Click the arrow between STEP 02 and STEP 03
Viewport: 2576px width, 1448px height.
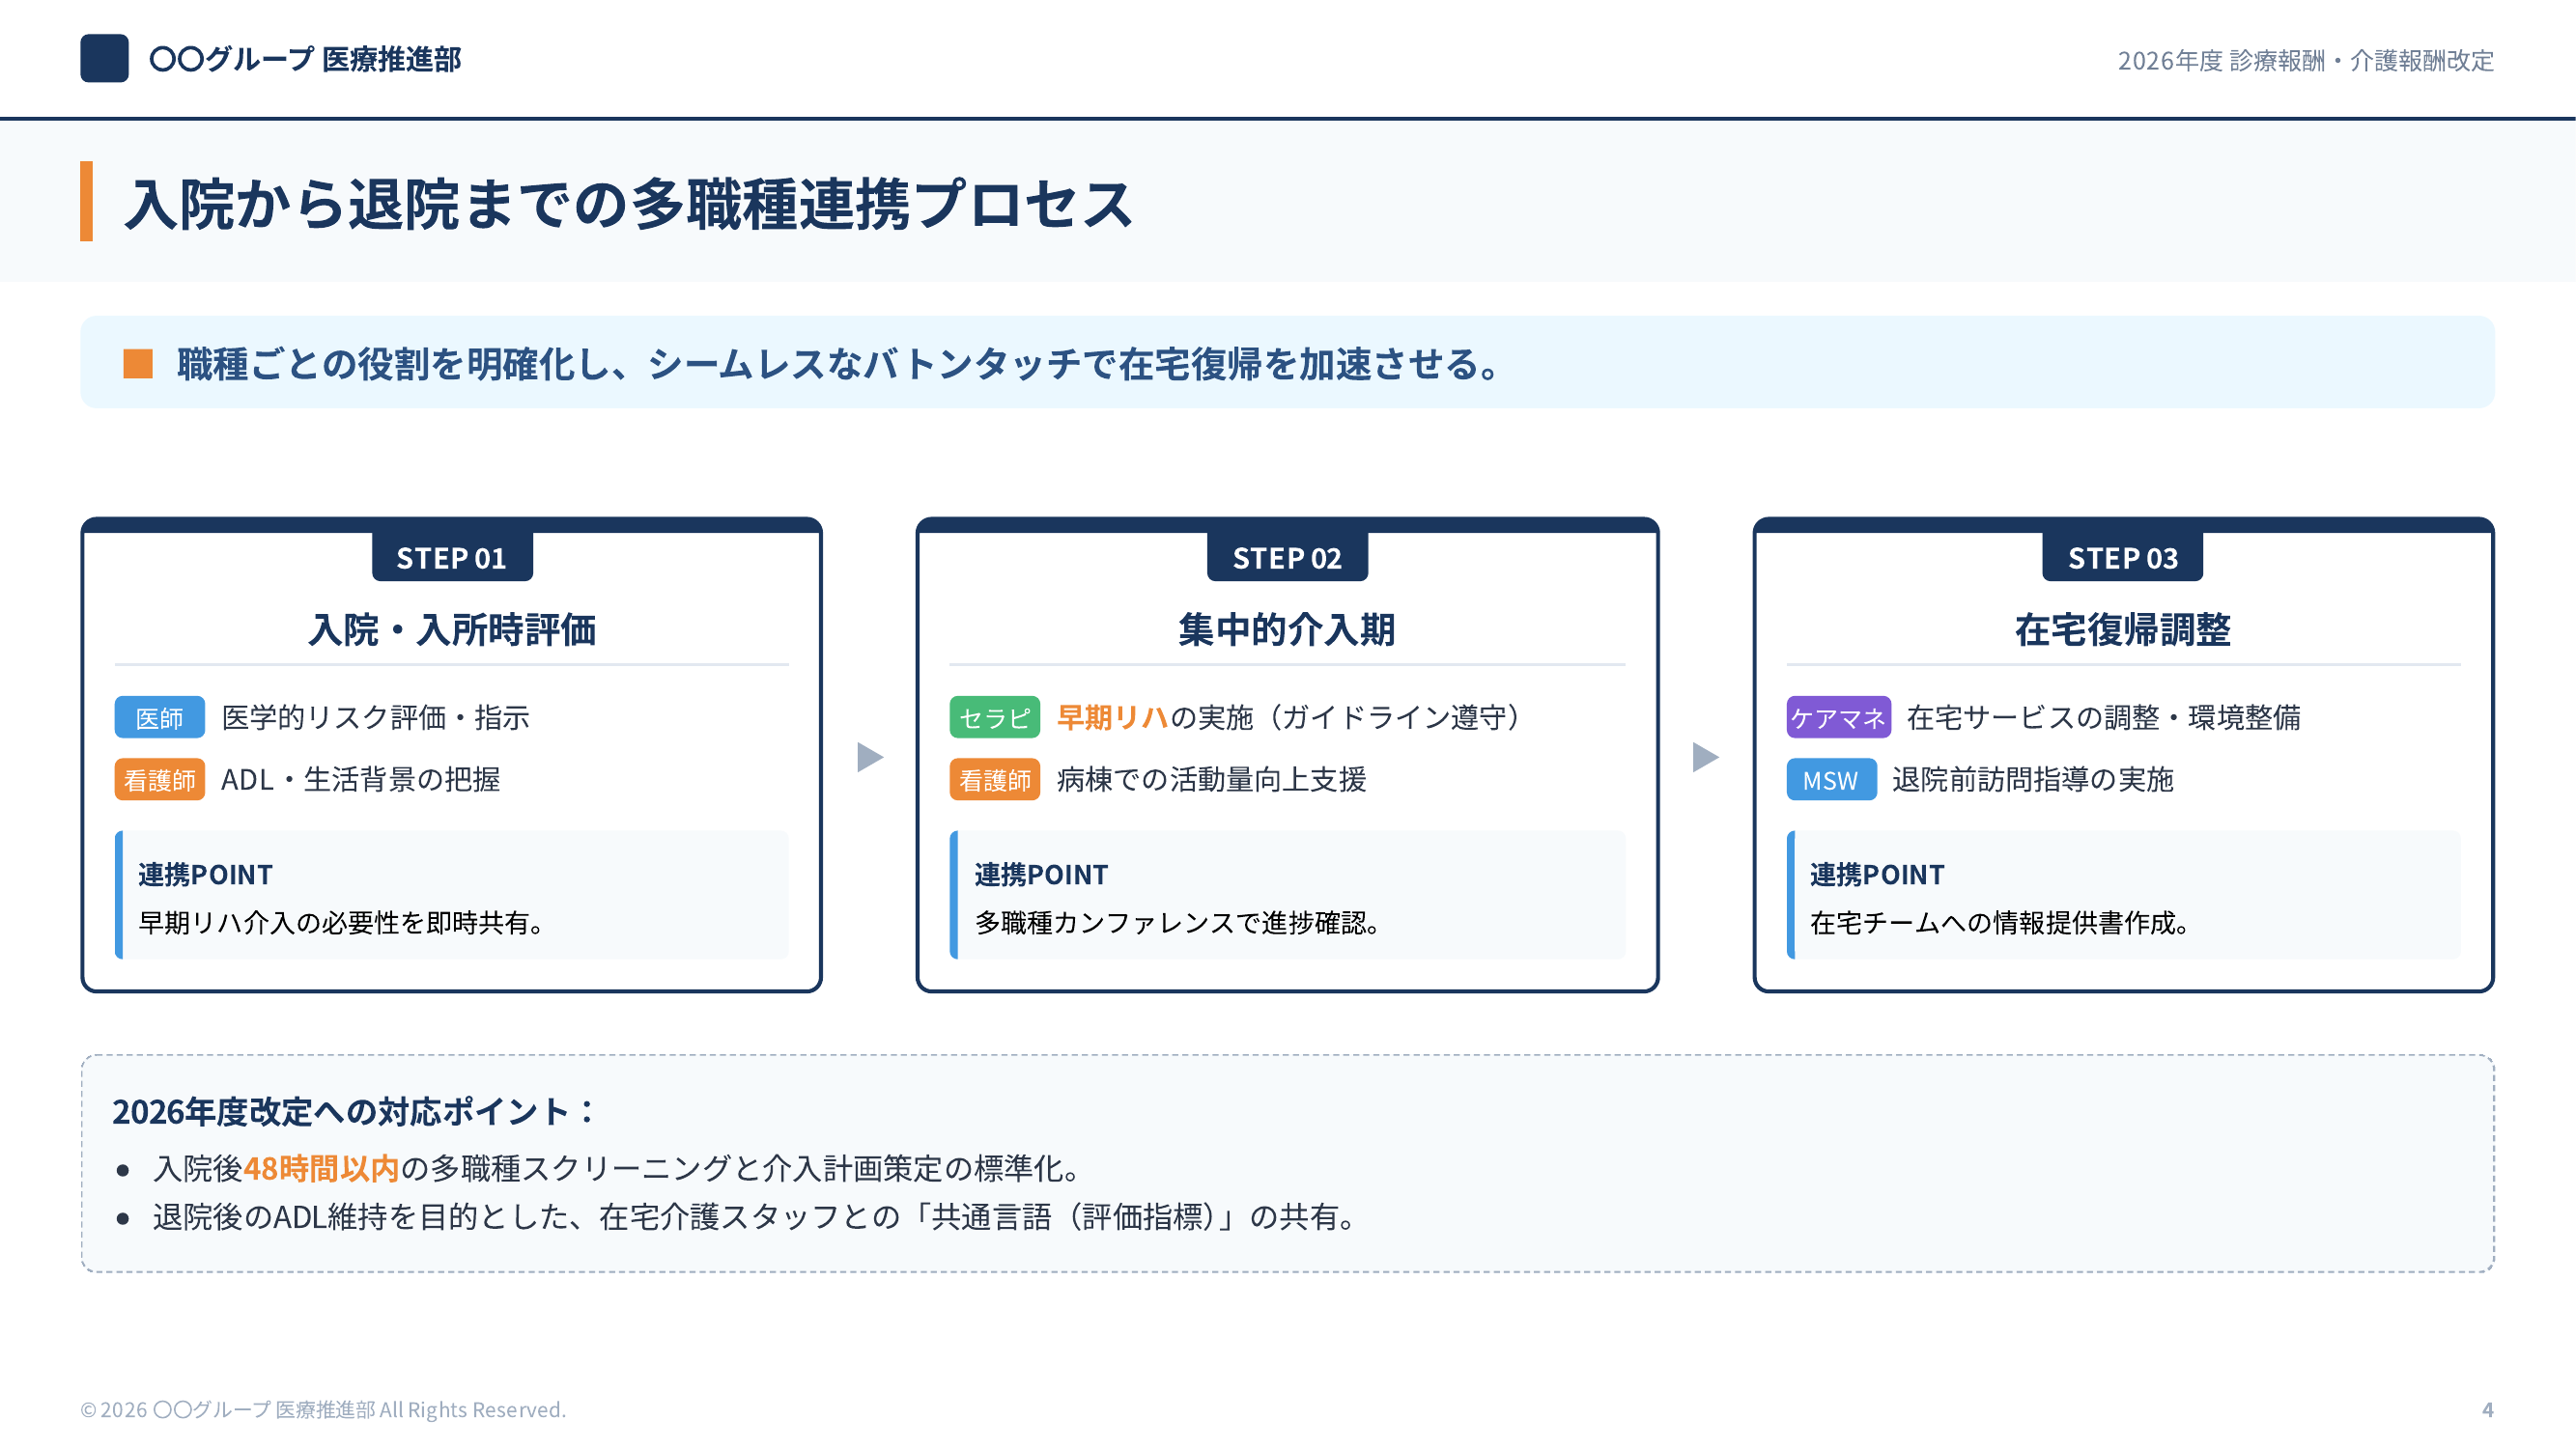coord(1705,757)
